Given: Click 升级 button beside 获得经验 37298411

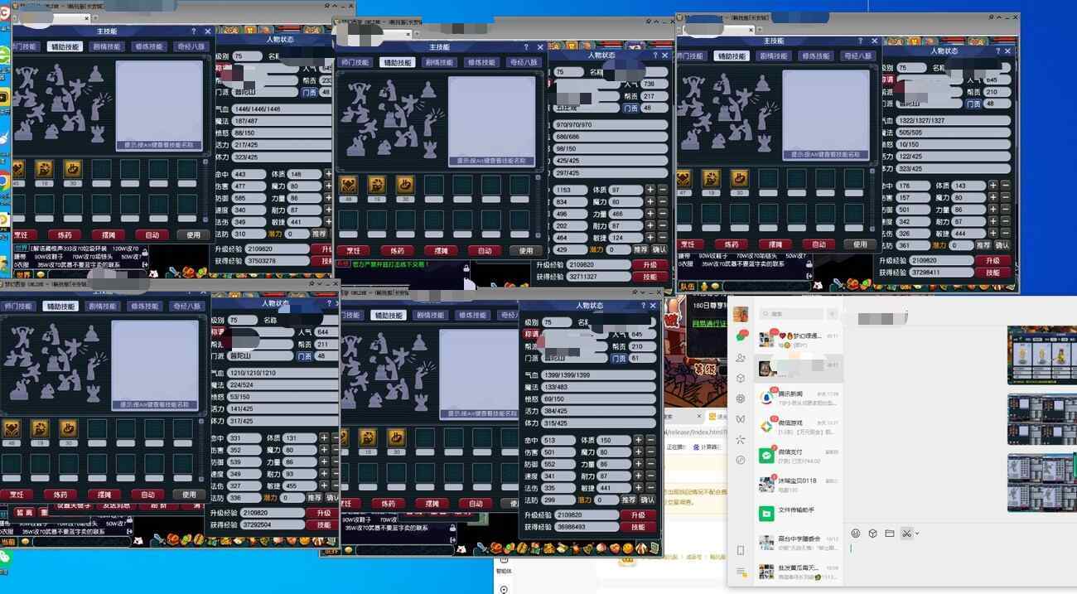Looking at the screenshot, I should [992, 260].
